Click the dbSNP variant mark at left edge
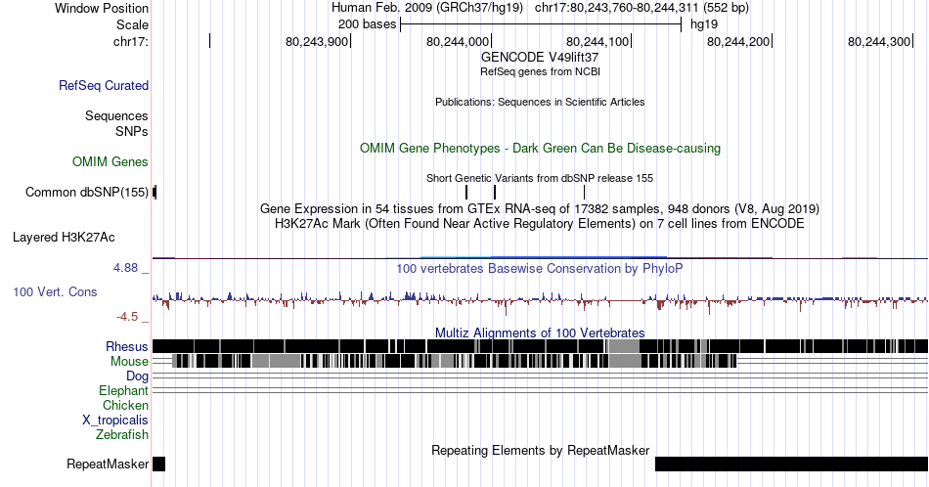929x487 pixels. (x=155, y=192)
